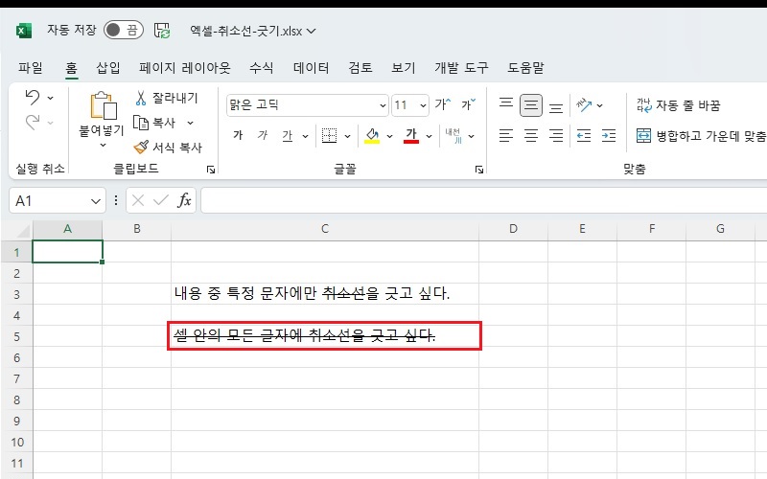Click the borders icon
767x479 pixels.
point(329,135)
